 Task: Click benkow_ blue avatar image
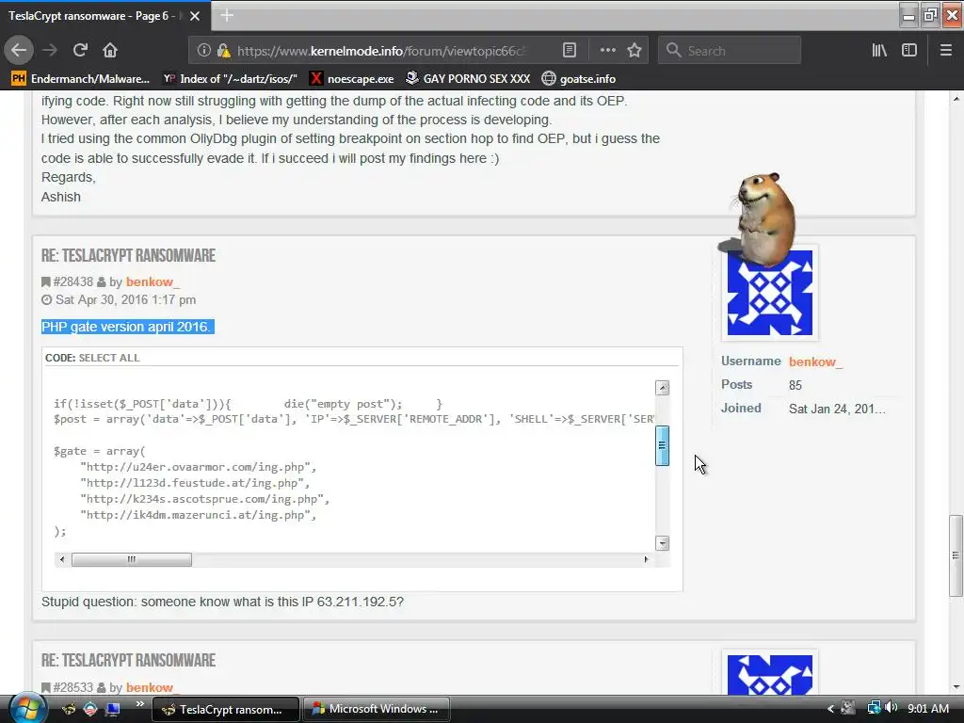(x=770, y=293)
